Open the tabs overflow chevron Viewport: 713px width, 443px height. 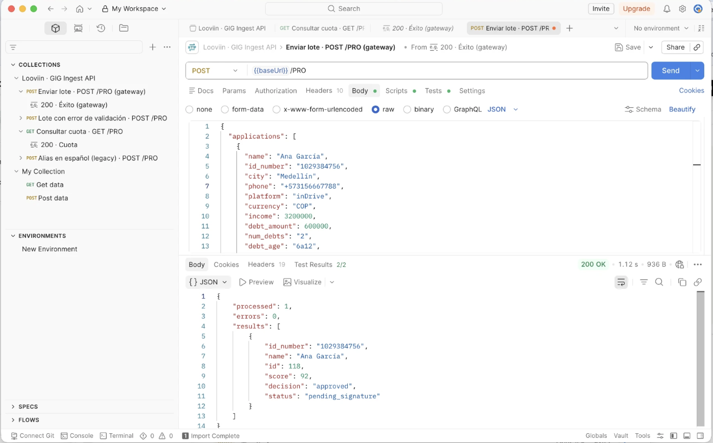coord(616,28)
